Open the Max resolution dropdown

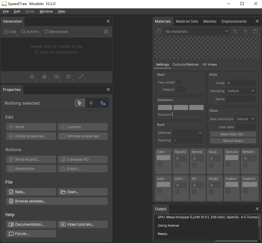click(x=246, y=119)
